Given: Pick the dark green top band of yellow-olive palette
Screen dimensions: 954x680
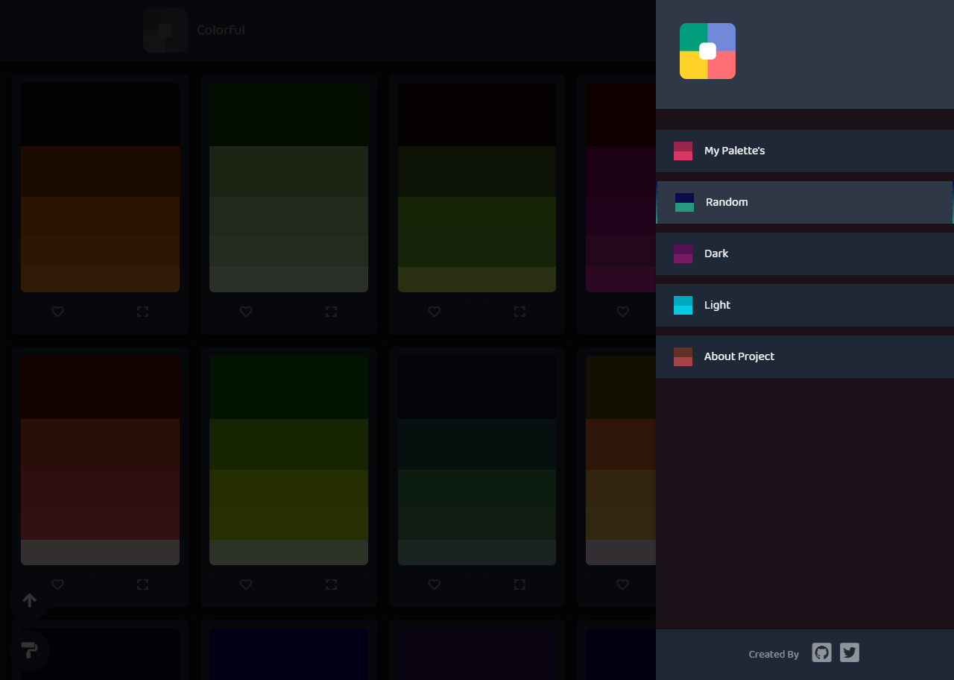Looking at the screenshot, I should coord(288,387).
